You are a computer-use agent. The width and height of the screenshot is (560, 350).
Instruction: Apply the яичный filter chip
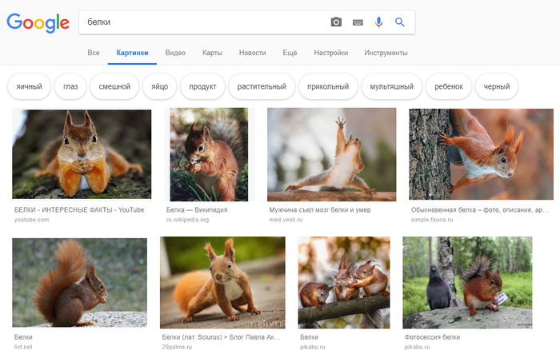click(28, 86)
